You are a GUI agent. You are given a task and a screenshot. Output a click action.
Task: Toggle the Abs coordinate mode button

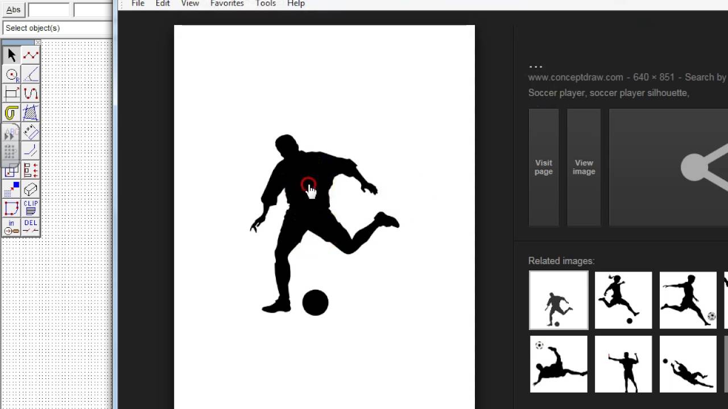(x=13, y=10)
